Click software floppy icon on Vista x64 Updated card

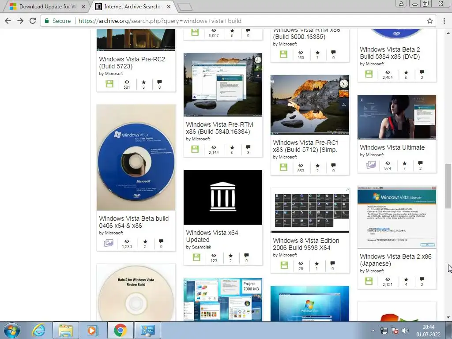196,257
